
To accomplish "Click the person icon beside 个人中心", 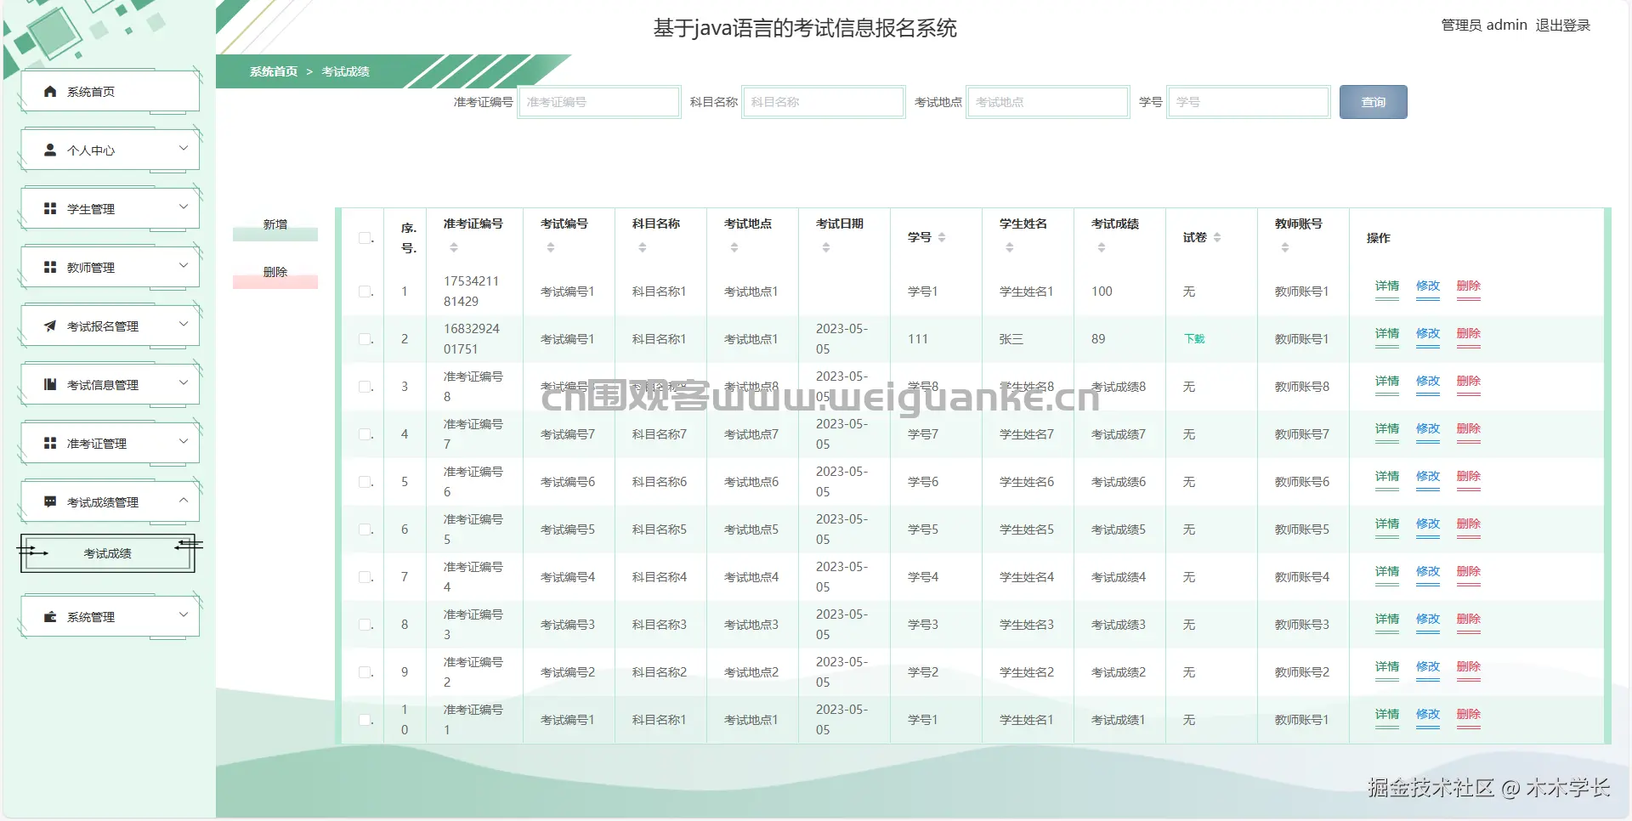I will (50, 150).
